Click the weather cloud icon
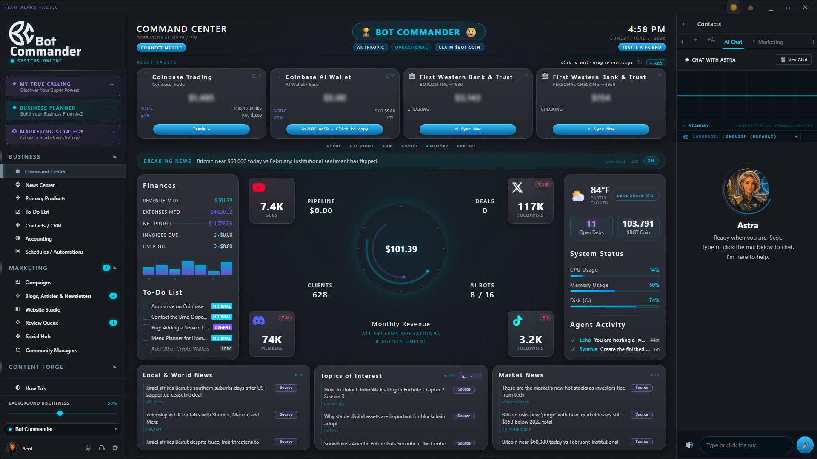 coord(578,196)
